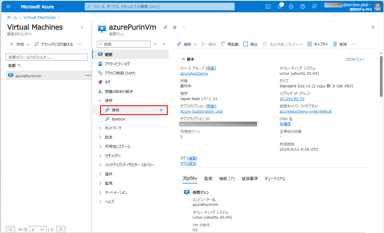The image size is (384, 233).
Task: Expand the 可用性とスケール menu group
Action: [x=100, y=146]
